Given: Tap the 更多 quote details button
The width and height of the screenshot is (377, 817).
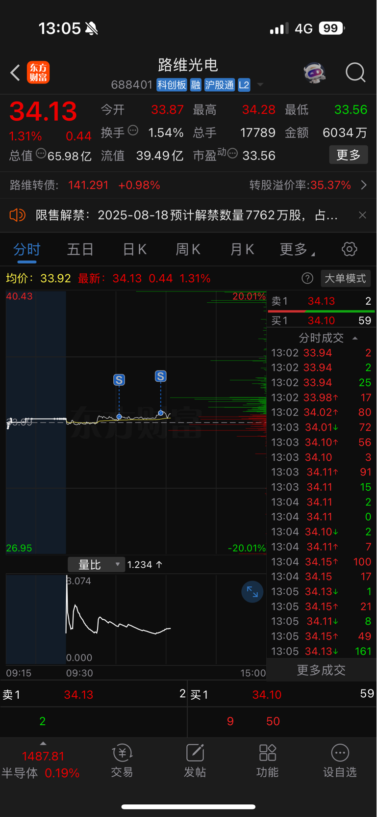Looking at the screenshot, I should coord(349,155).
